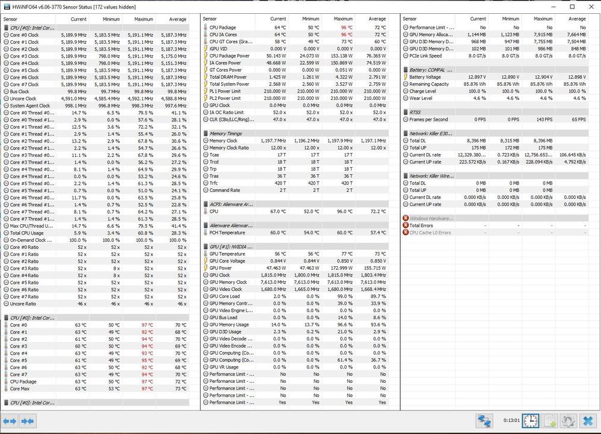601x434 pixels.
Task: Click the CPU Package temperature thermometer icon
Action: coord(206,28)
